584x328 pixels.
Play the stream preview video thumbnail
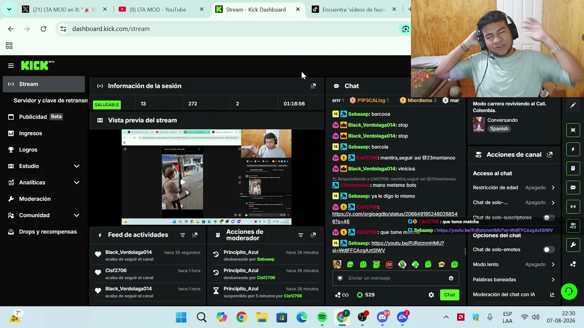point(182,182)
